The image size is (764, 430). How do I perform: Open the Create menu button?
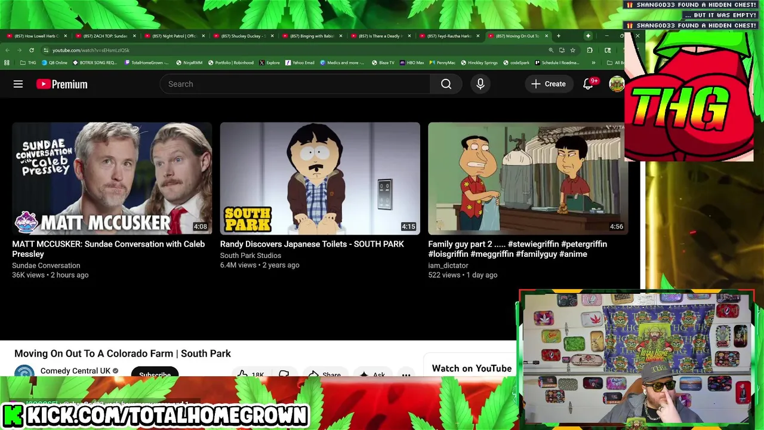548,84
